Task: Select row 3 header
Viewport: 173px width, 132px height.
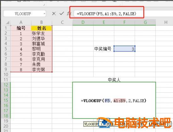Action: [x=6, y=38]
